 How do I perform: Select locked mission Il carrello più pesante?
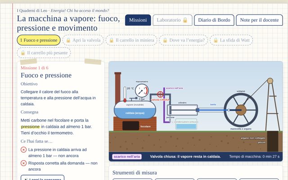(44, 53)
